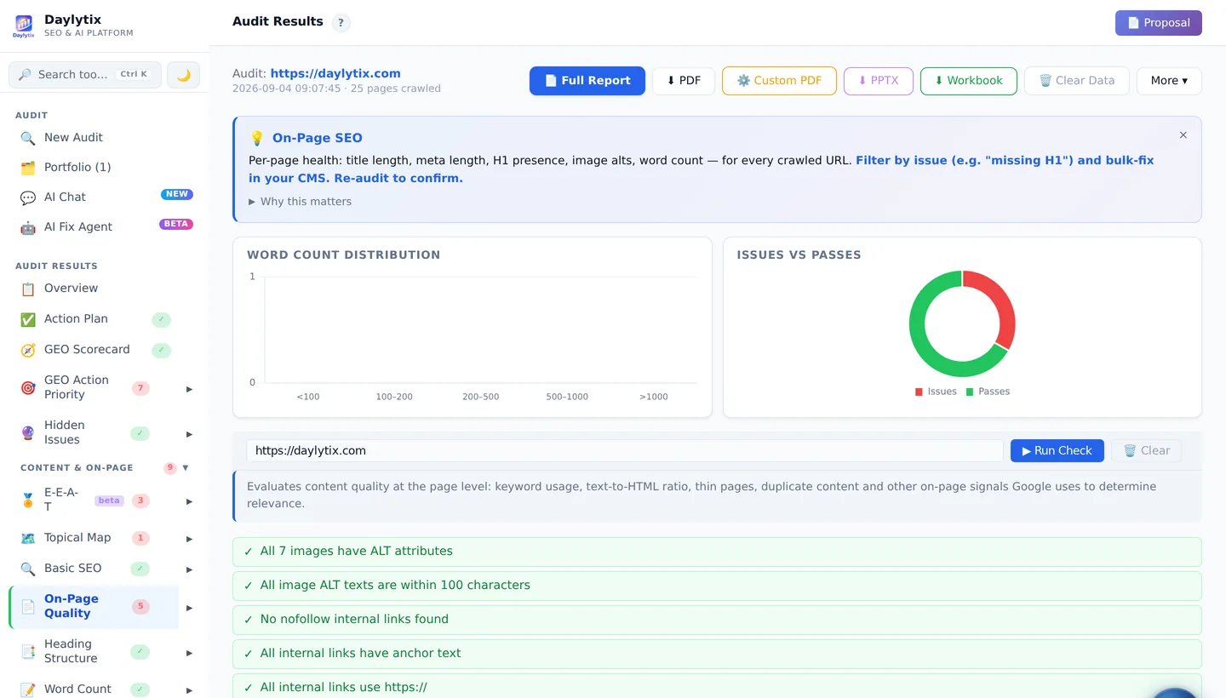Click "No nofollow internal links found" result
Screen dimensions: 1226x698
coord(717,620)
